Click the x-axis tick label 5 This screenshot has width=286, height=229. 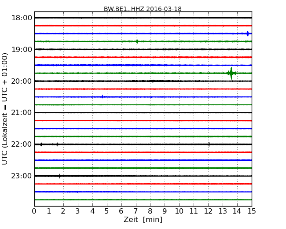(106, 211)
